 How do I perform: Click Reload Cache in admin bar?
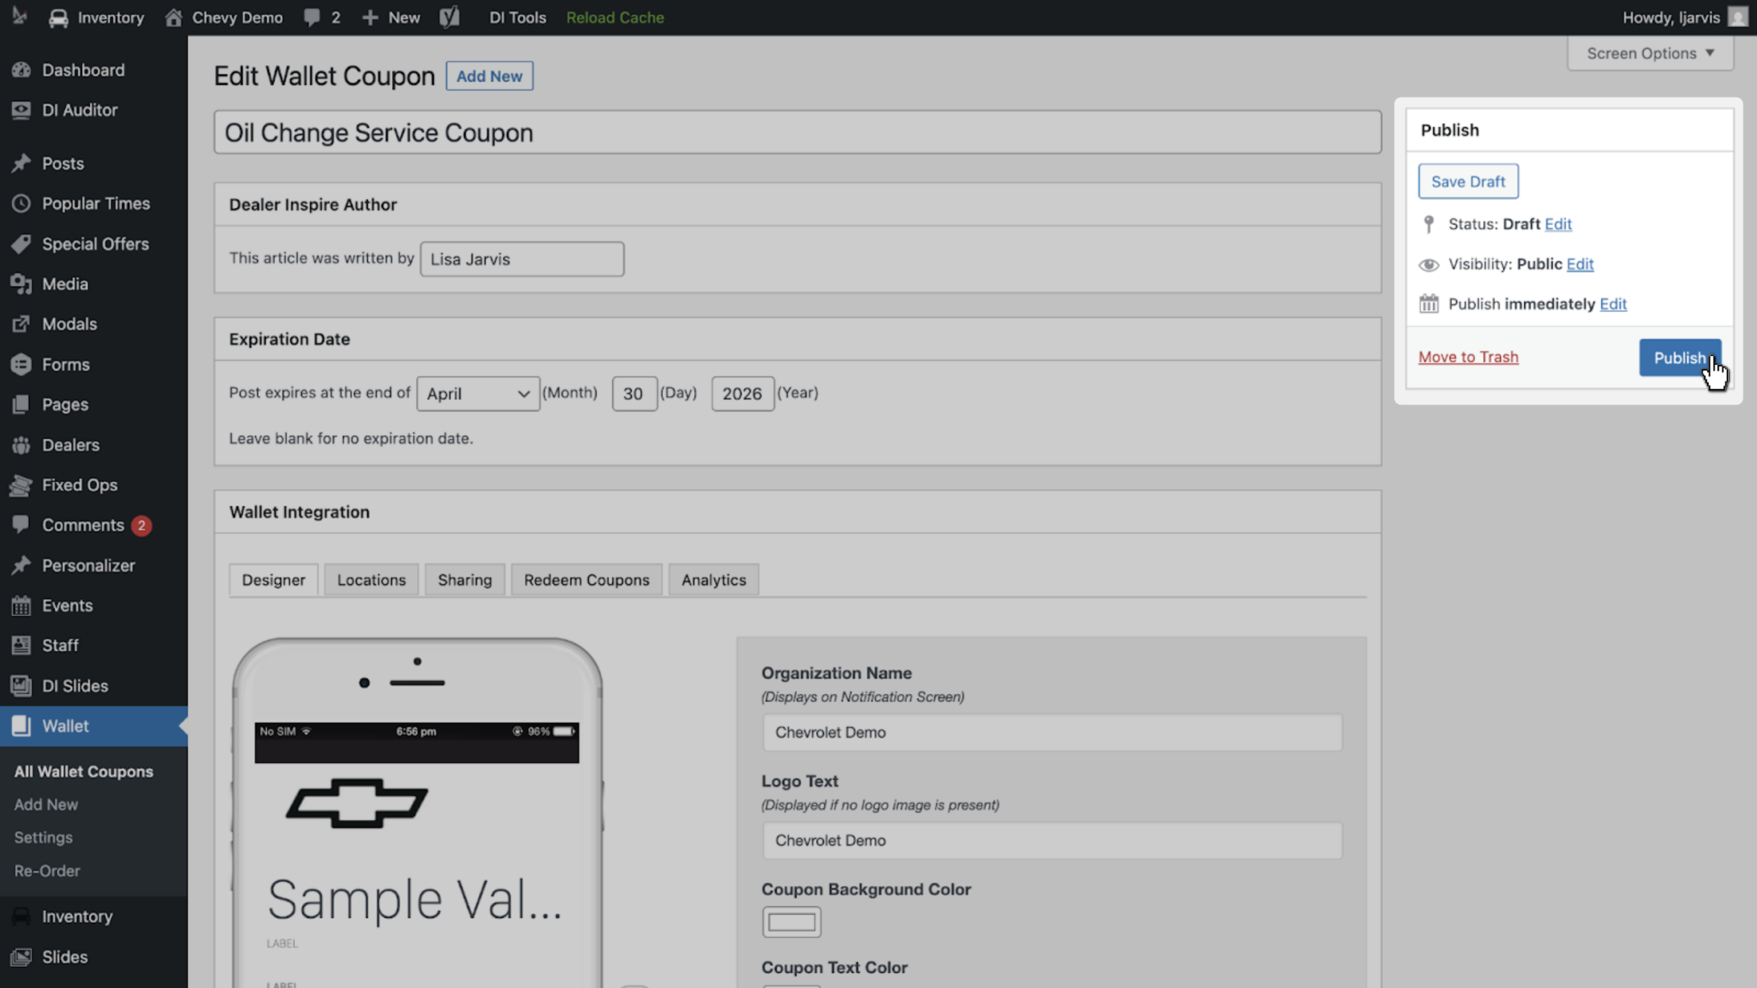[x=615, y=17]
